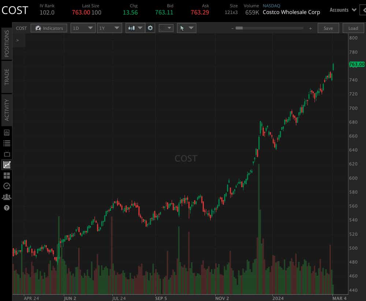Click the NASDAQ exchange link
This screenshot has width=366, height=301.
click(x=271, y=5)
